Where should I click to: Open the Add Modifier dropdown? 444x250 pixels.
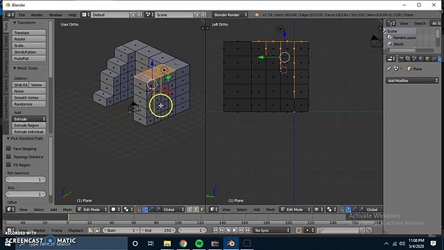(x=412, y=81)
